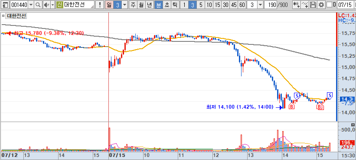Screen dimensions: 356x160
Task: Select the highlighted 3 minute interval button
Action: coord(193,5)
